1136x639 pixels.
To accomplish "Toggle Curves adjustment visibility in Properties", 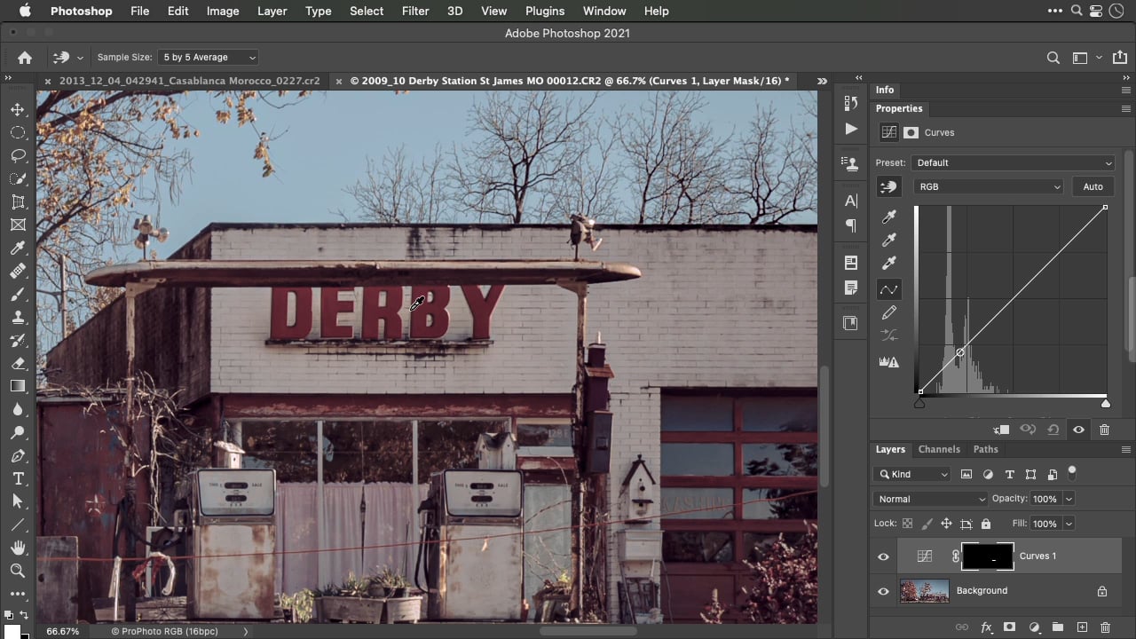I will (x=1078, y=430).
